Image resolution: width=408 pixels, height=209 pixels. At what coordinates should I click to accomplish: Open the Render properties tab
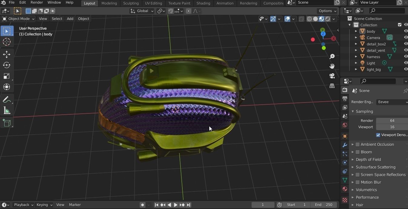click(345, 90)
